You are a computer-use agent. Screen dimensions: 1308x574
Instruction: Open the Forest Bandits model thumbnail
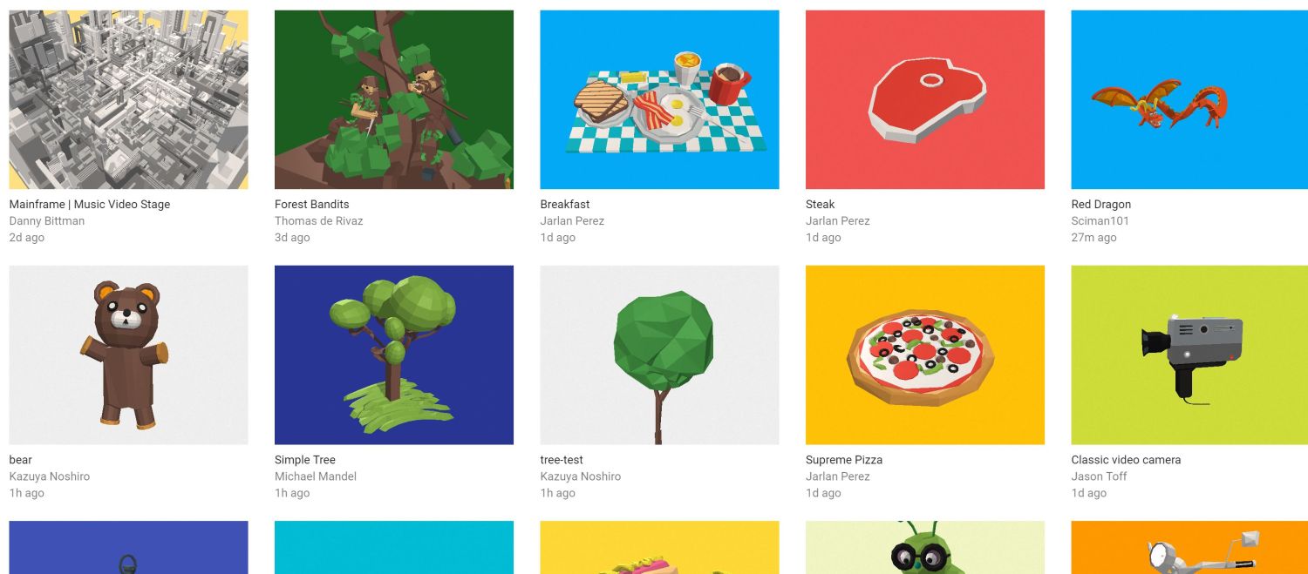(x=394, y=99)
